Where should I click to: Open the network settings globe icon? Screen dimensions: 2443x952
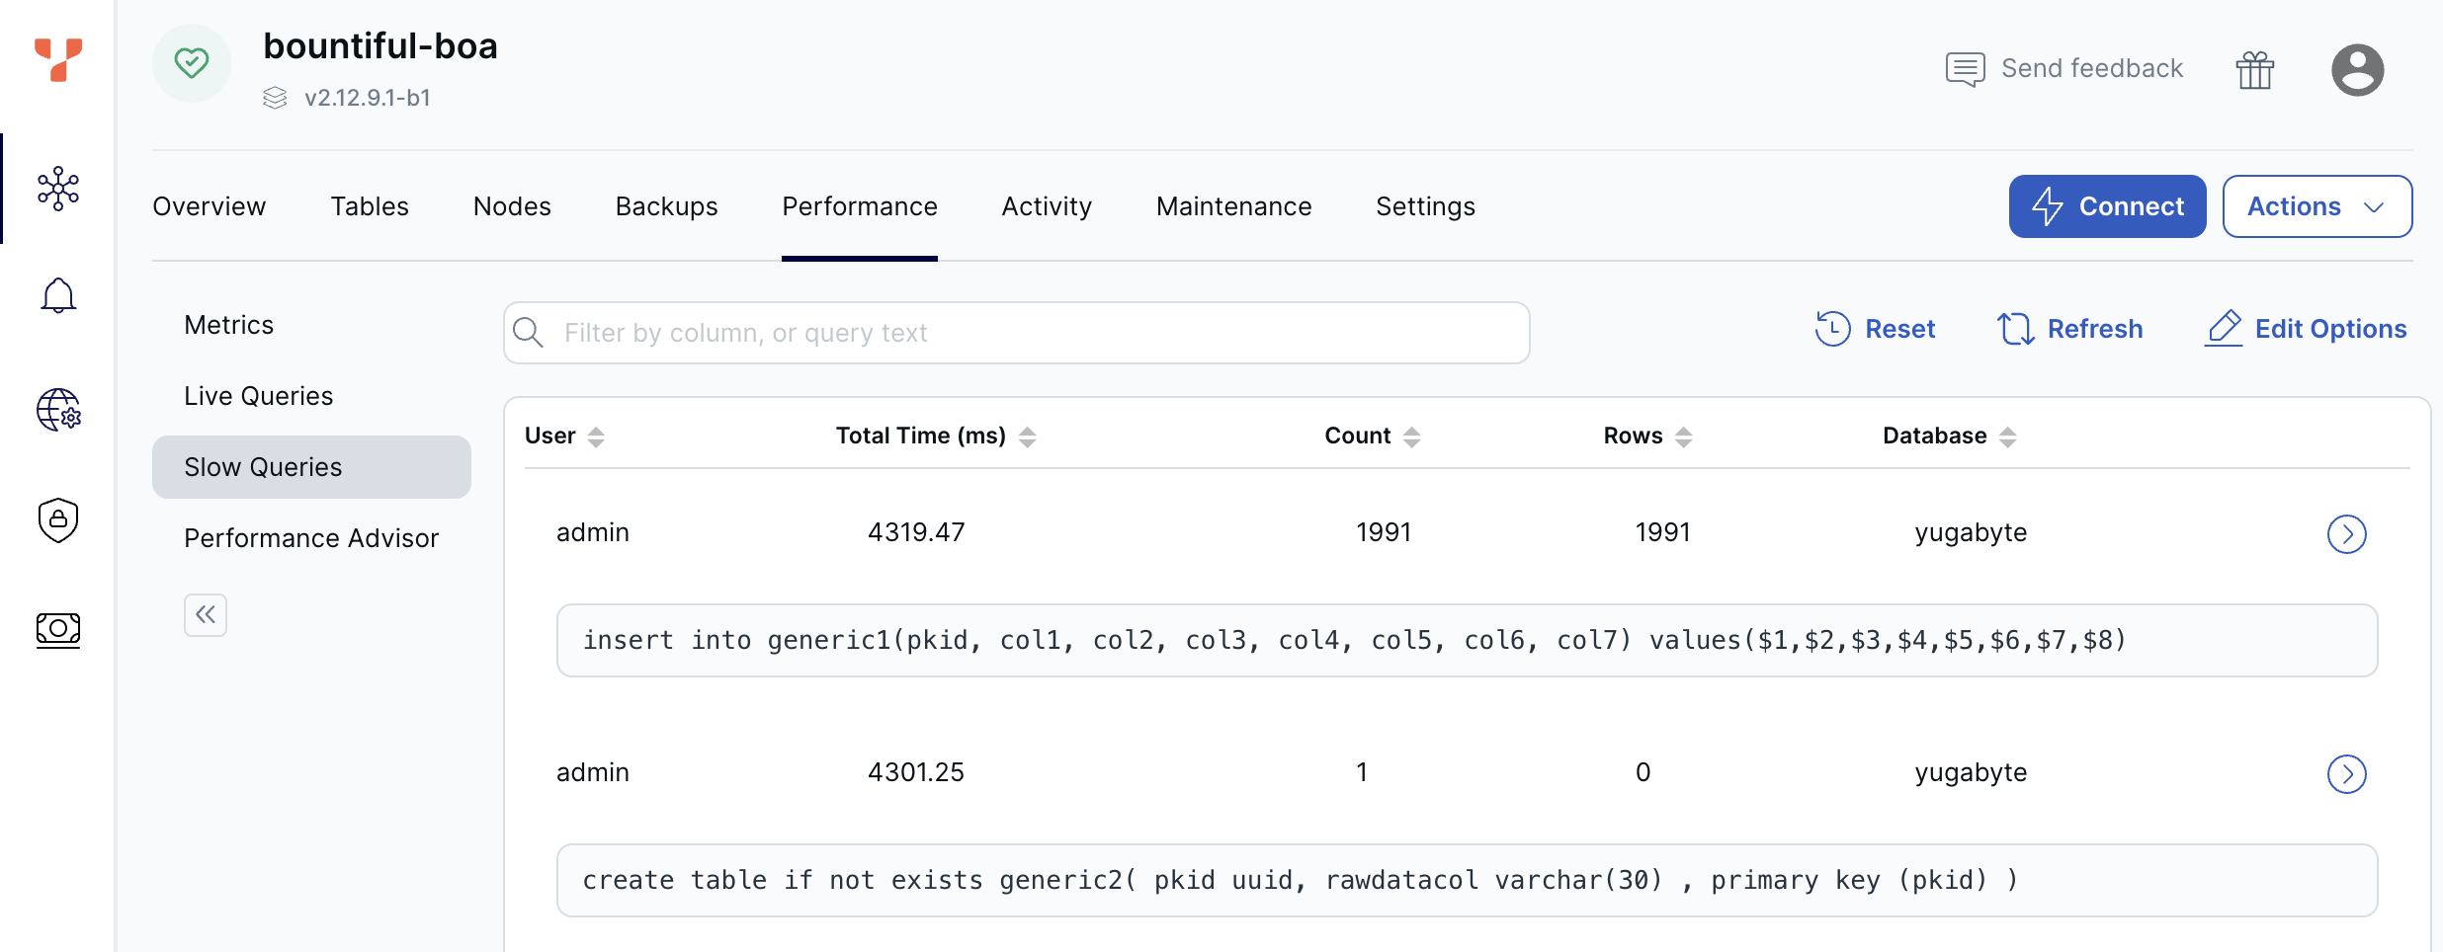click(58, 411)
